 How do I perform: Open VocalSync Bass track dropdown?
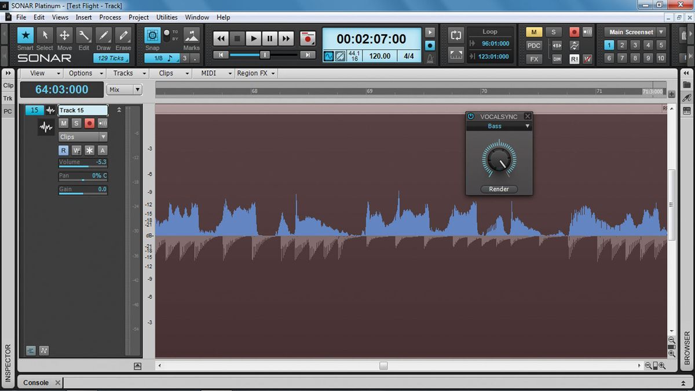[499, 126]
